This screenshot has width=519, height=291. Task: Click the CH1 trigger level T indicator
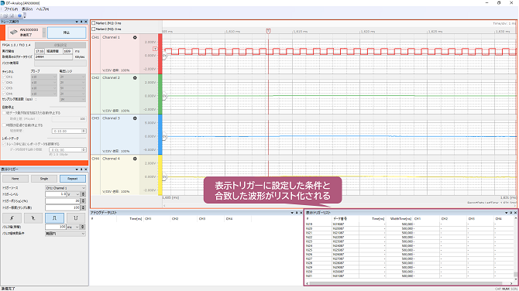(x=155, y=49)
